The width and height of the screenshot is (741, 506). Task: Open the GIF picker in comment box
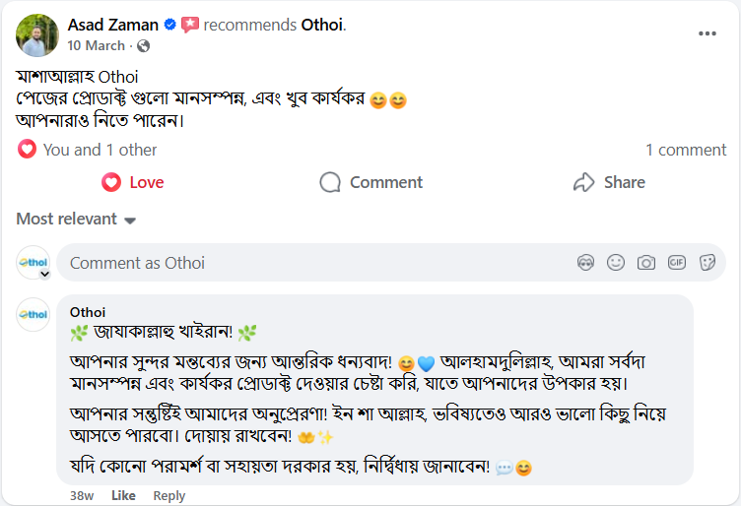click(677, 263)
